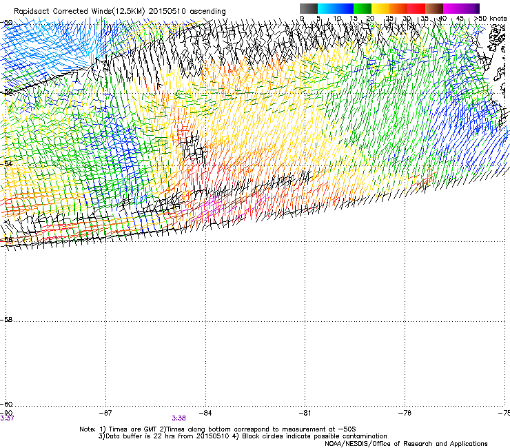Click the "Times are GMT" note text
Viewport: 510px width, 448px height.
tap(132, 429)
